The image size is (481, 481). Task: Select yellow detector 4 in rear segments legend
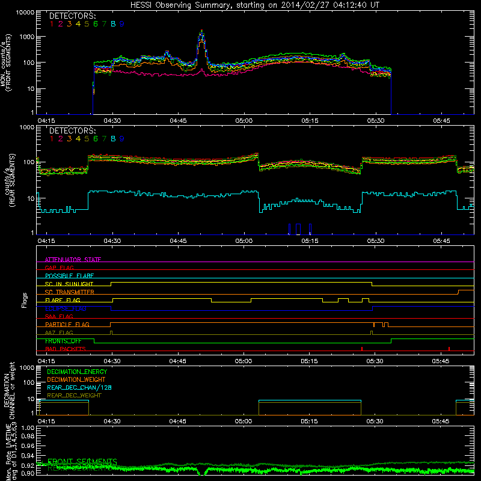pyautogui.click(x=78, y=139)
